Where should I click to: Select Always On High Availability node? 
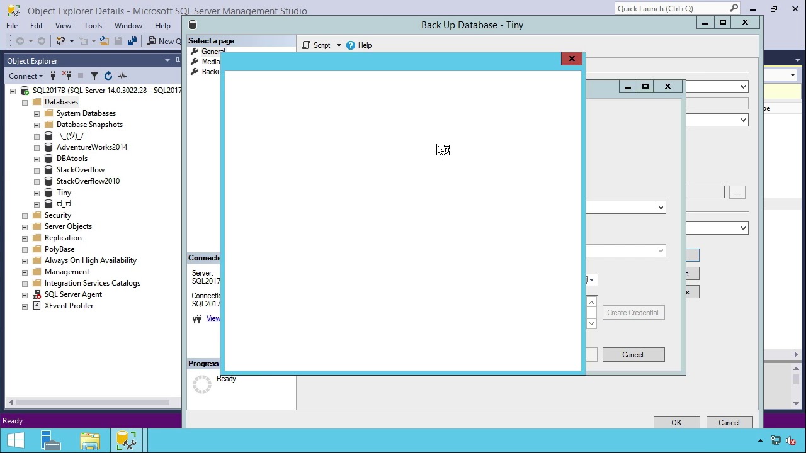(x=91, y=260)
